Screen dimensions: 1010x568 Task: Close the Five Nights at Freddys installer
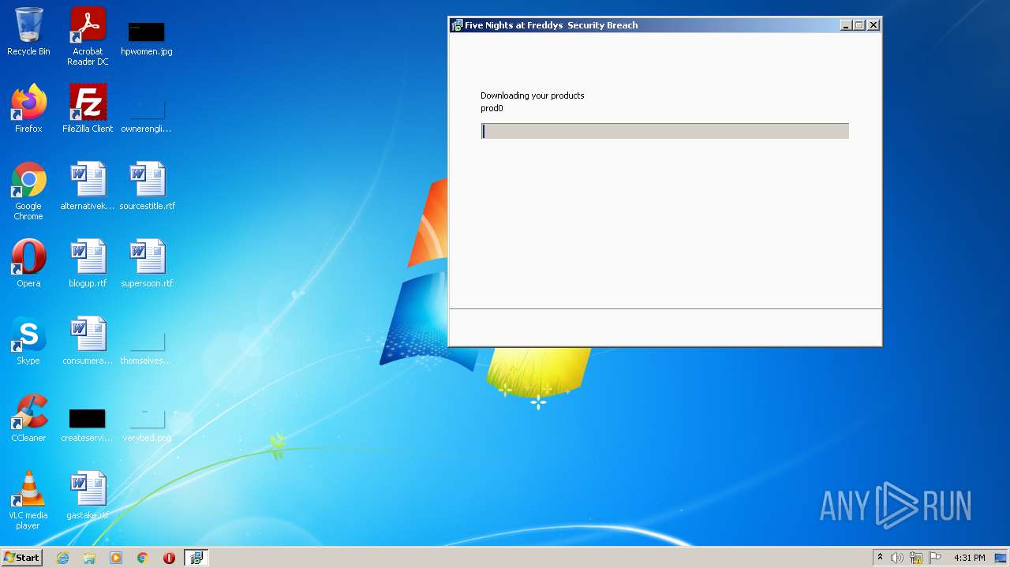pos(873,25)
